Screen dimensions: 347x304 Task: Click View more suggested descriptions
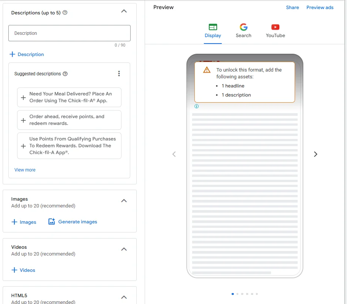click(x=25, y=170)
